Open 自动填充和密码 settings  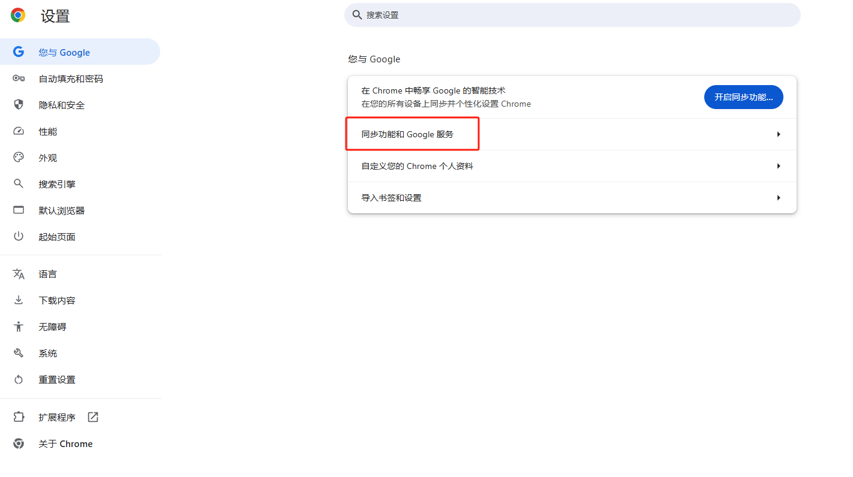click(80, 79)
